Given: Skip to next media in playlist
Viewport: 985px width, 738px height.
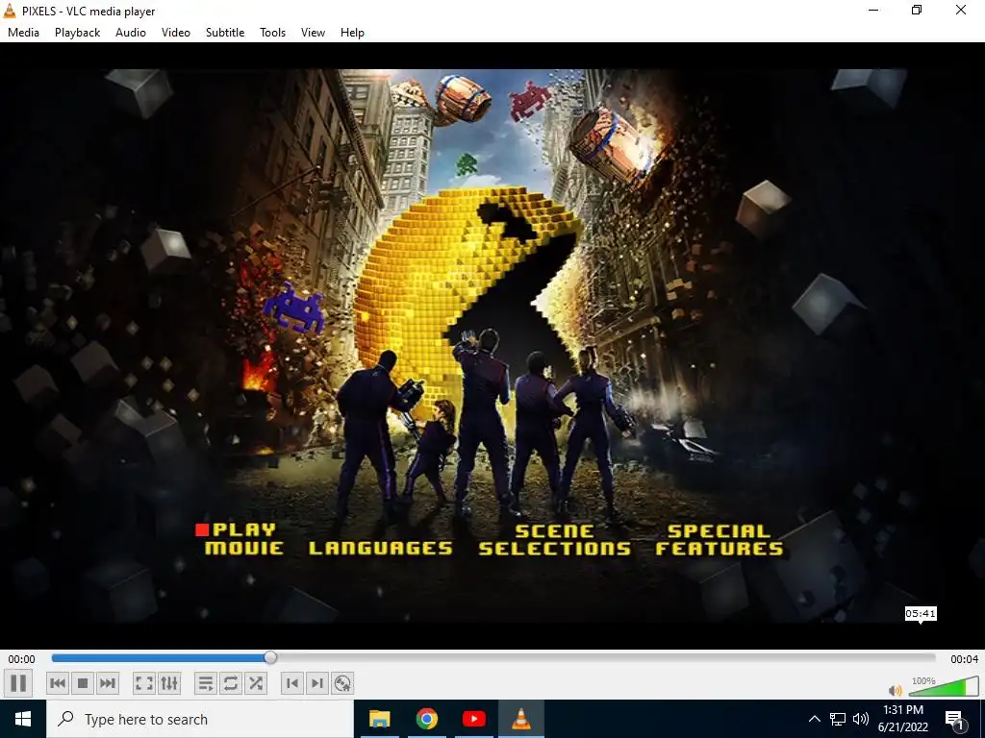Looking at the screenshot, I should [108, 683].
